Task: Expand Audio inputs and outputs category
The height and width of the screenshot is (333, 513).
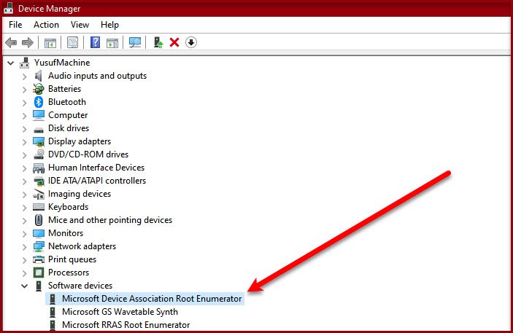Action: coord(25,77)
